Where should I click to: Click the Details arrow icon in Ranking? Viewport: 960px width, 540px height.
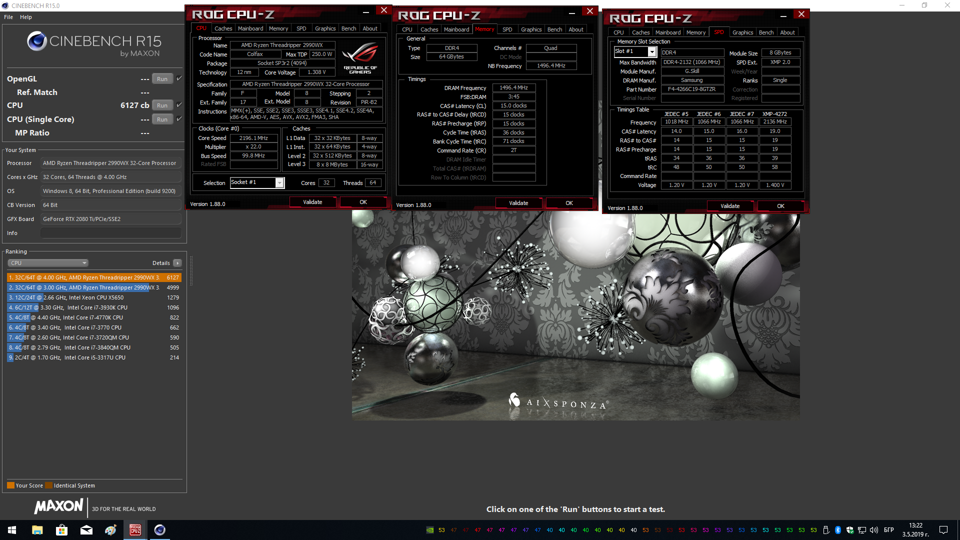177,263
